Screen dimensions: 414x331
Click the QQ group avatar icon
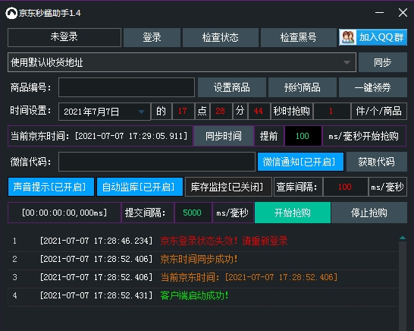click(348, 37)
